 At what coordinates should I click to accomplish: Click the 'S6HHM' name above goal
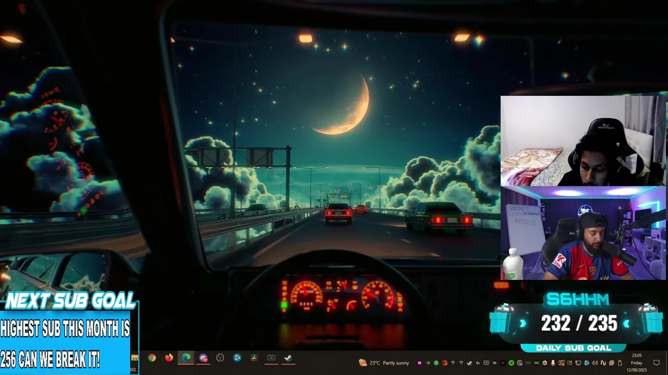click(577, 299)
